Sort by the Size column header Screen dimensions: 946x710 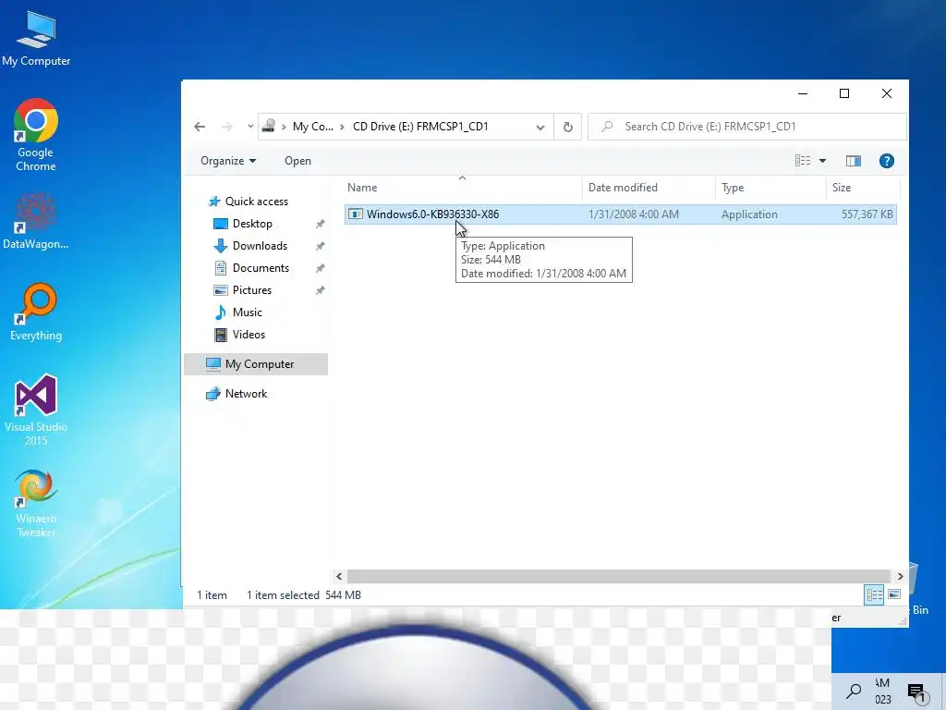(x=863, y=188)
